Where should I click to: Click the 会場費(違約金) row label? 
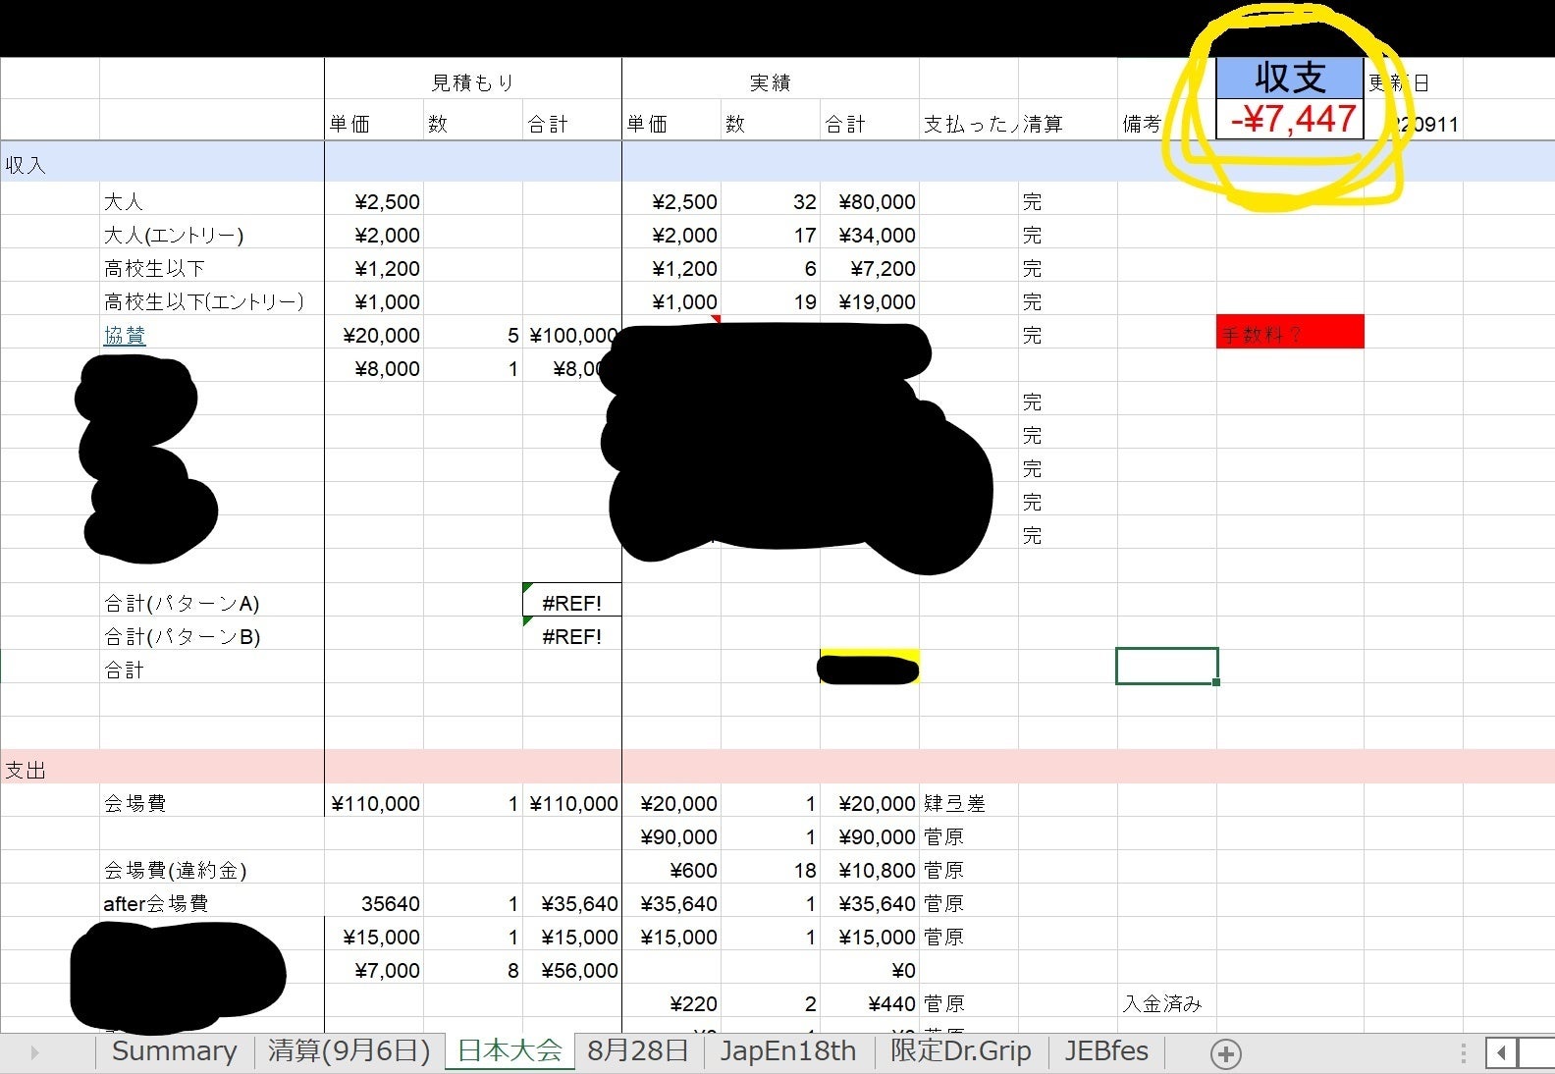(175, 870)
